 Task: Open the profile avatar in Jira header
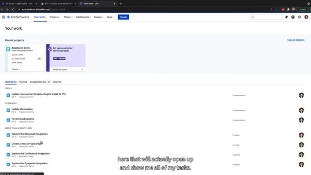(306, 17)
